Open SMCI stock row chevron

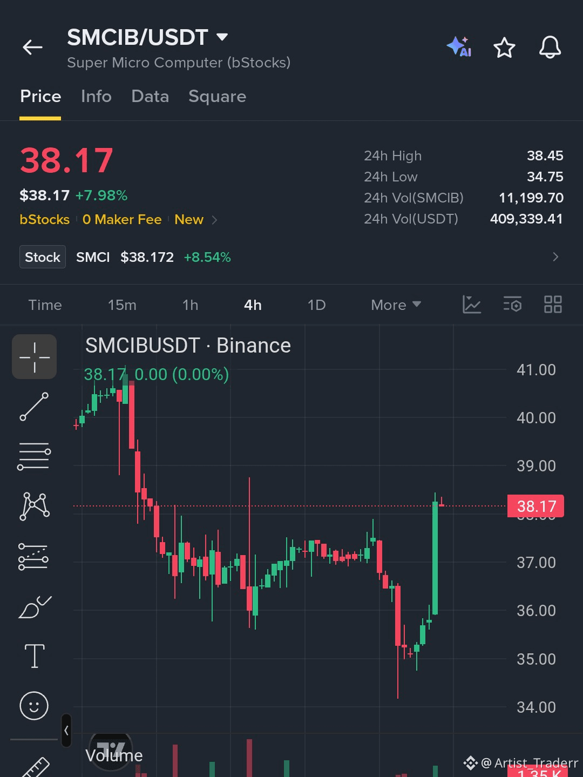pos(555,257)
